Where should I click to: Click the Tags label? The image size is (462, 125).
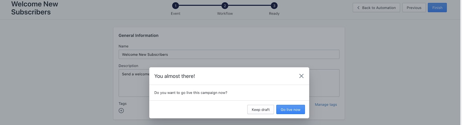coord(122,103)
